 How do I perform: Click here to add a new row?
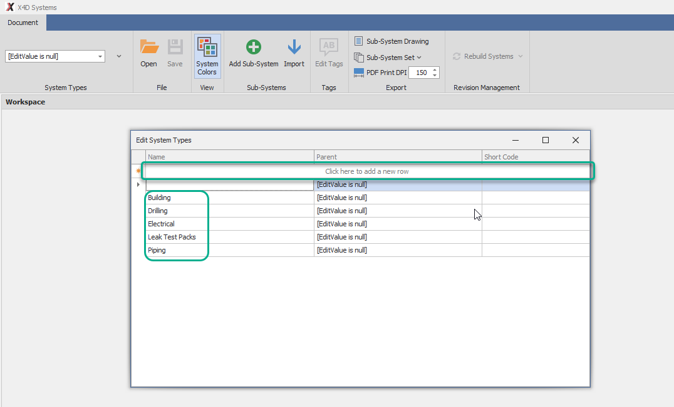coord(366,171)
